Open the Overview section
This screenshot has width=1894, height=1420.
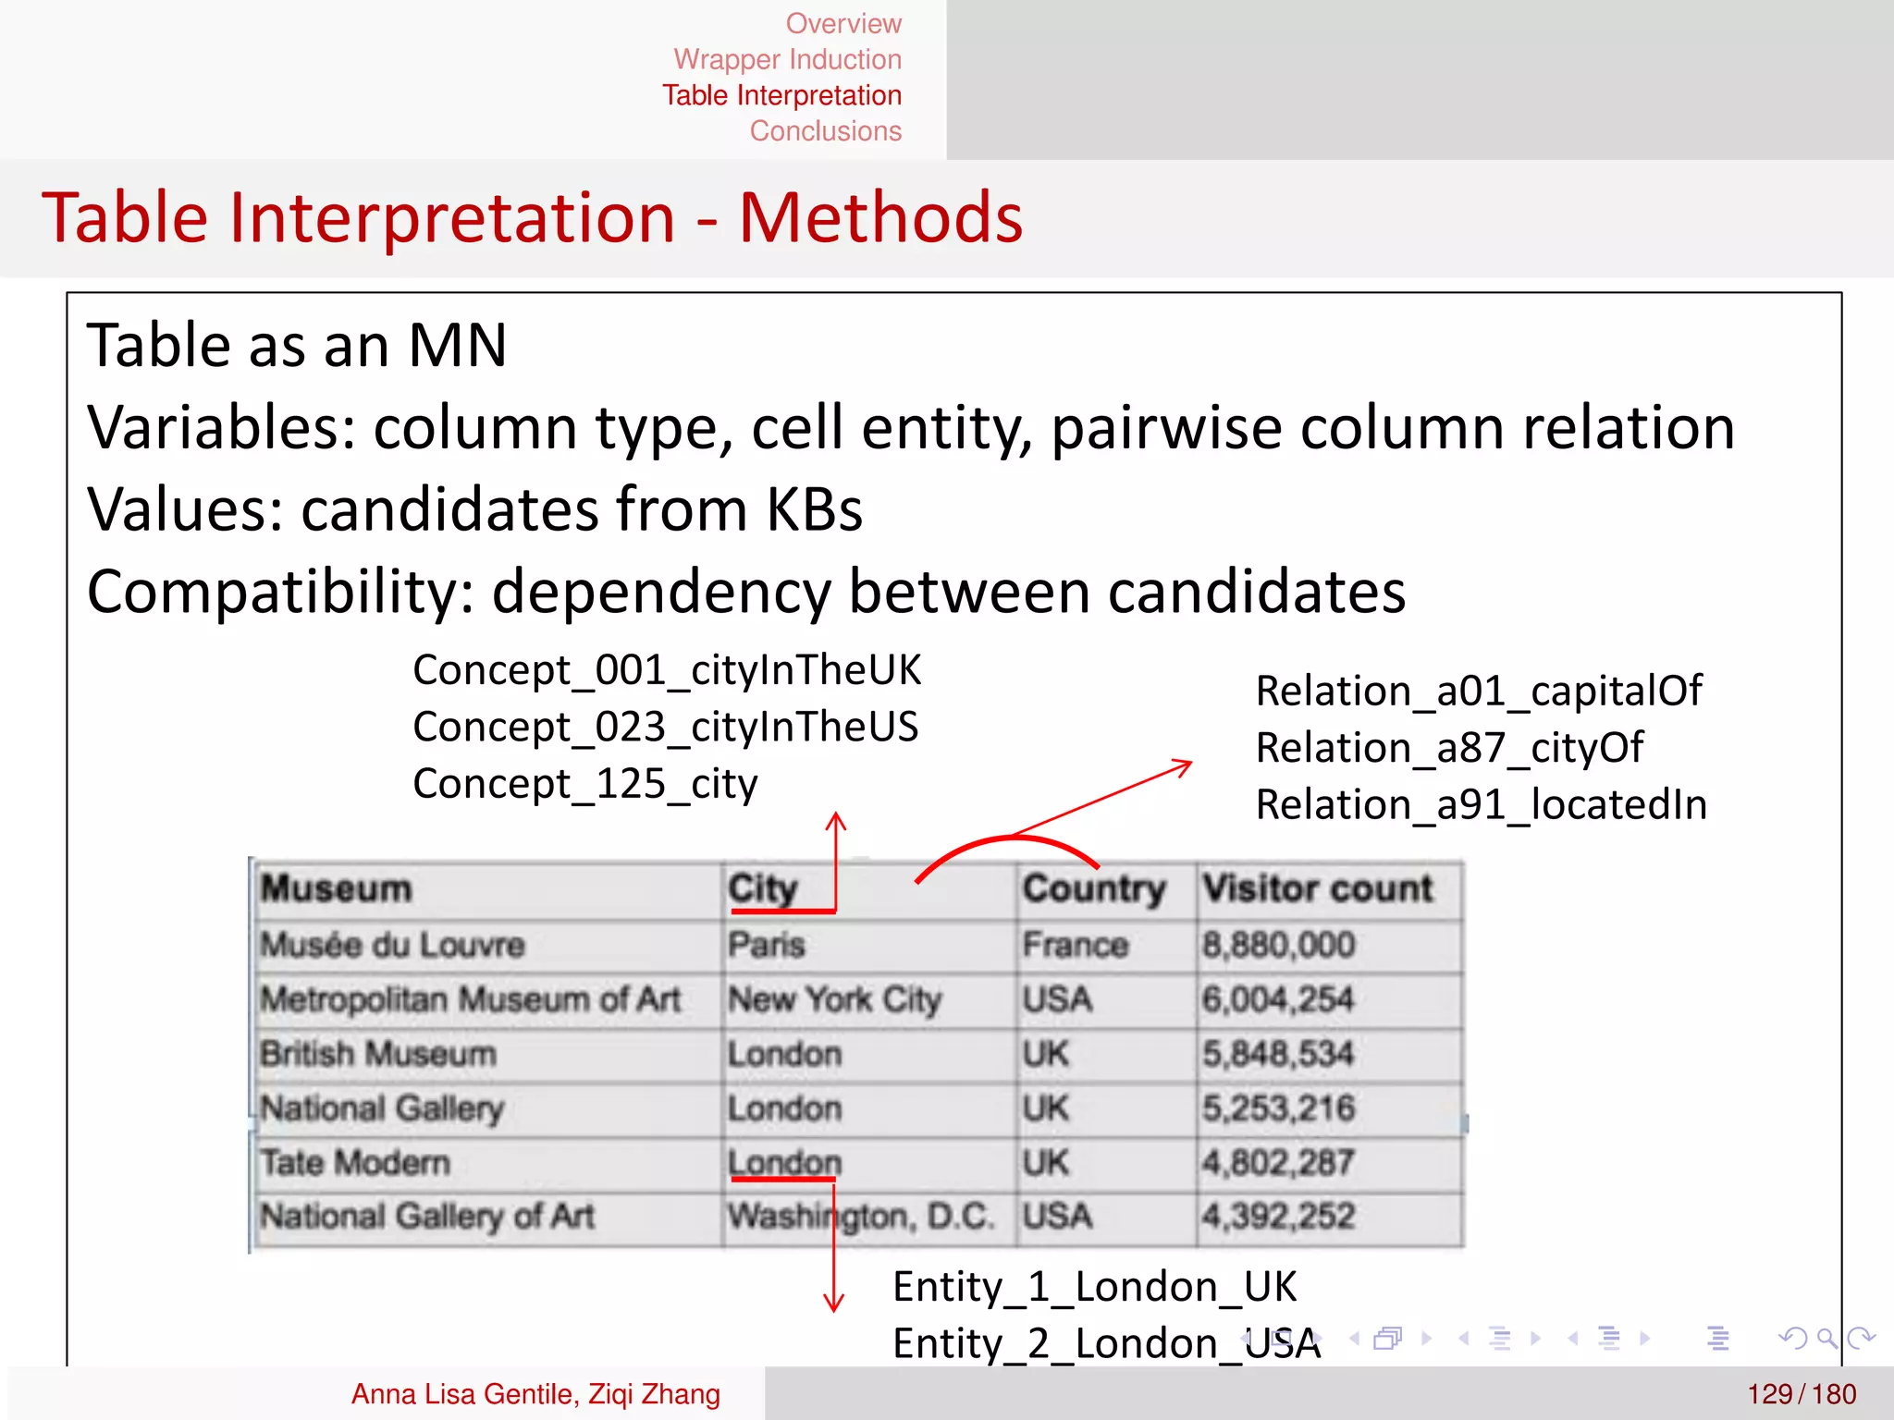coord(843,23)
